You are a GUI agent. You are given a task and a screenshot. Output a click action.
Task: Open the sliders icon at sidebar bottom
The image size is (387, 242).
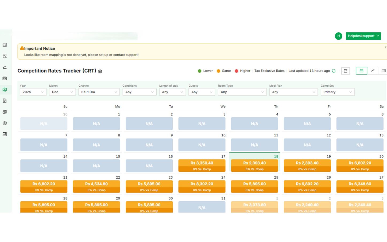tap(5, 134)
